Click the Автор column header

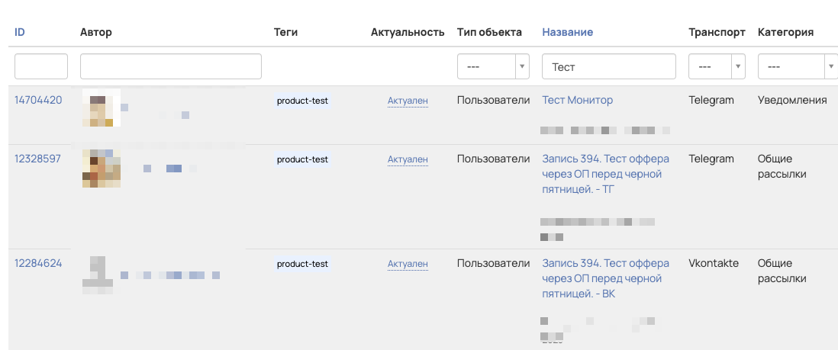point(96,32)
